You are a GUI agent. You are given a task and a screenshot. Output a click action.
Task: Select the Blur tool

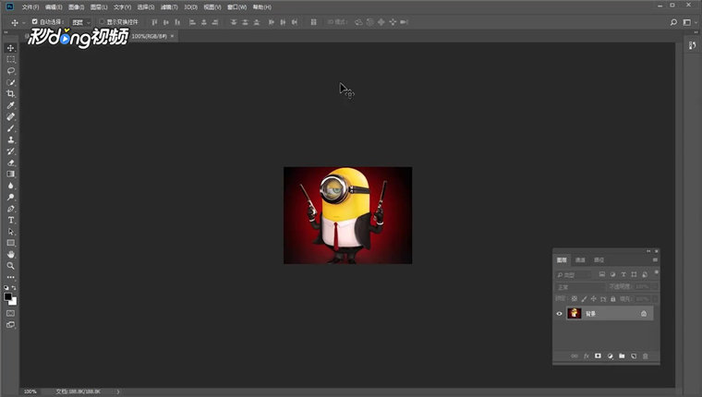pyautogui.click(x=11, y=186)
